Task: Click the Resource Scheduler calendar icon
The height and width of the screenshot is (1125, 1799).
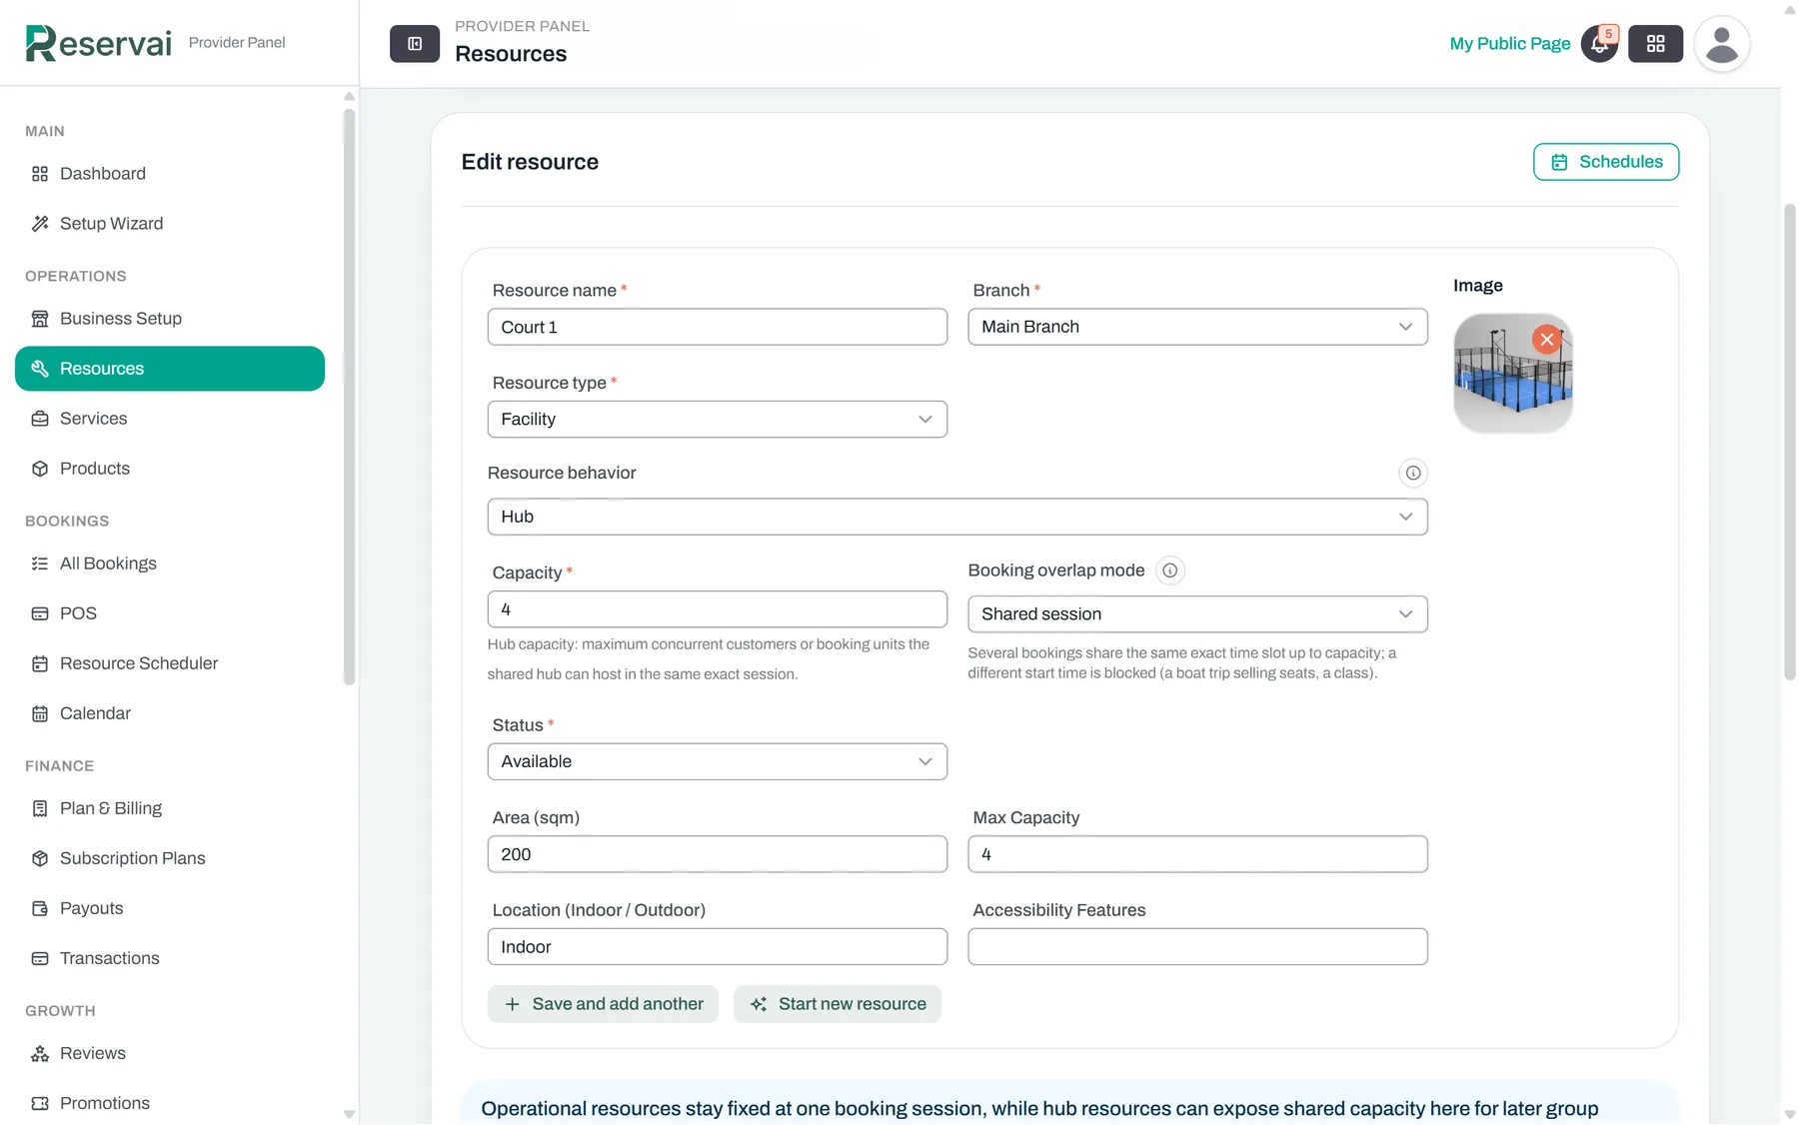Action: pyautogui.click(x=40, y=663)
